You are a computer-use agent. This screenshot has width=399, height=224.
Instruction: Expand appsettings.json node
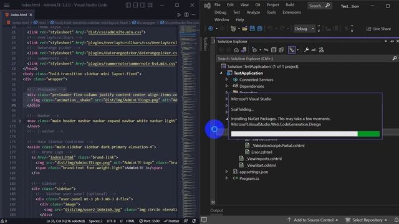pyautogui.click(x=226, y=172)
